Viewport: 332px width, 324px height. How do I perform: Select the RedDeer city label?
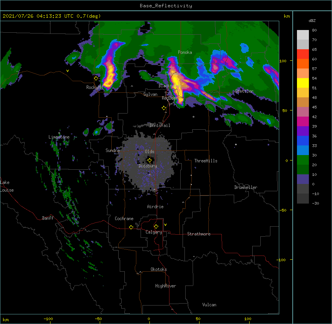tap(170, 98)
